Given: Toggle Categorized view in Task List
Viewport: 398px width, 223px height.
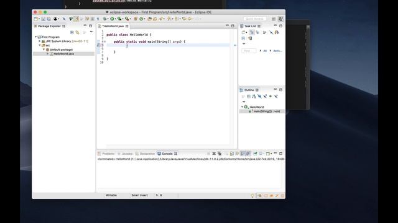Looking at the screenshot, I should tap(251, 32).
